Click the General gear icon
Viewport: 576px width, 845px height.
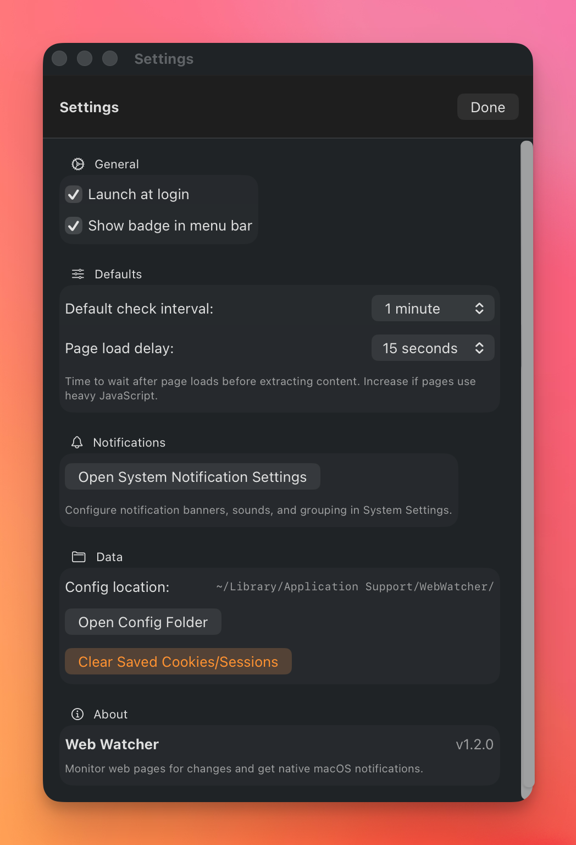tap(78, 164)
